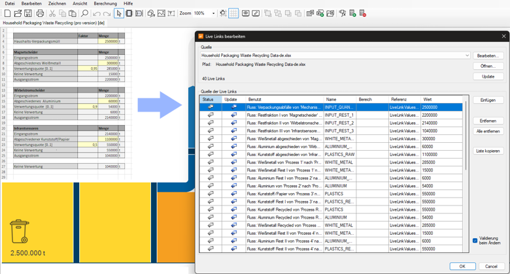The height and width of the screenshot is (274, 510).
Task: Sort by the Name column header
Action: tap(340, 99)
